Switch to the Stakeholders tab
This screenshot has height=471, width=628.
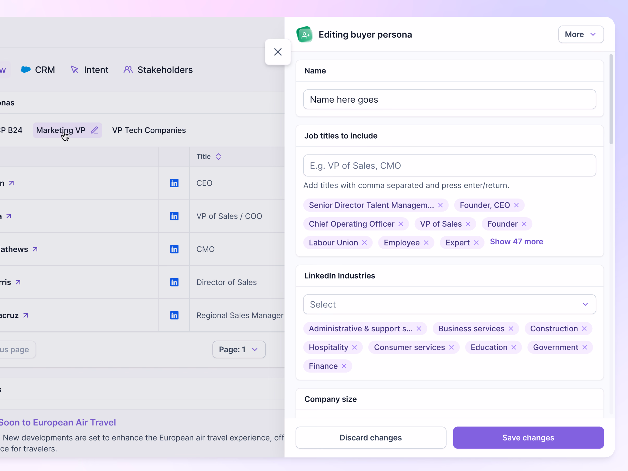tap(158, 70)
